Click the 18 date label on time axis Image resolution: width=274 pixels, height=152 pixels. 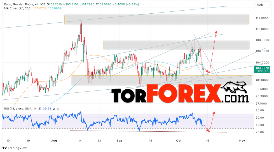(151, 141)
